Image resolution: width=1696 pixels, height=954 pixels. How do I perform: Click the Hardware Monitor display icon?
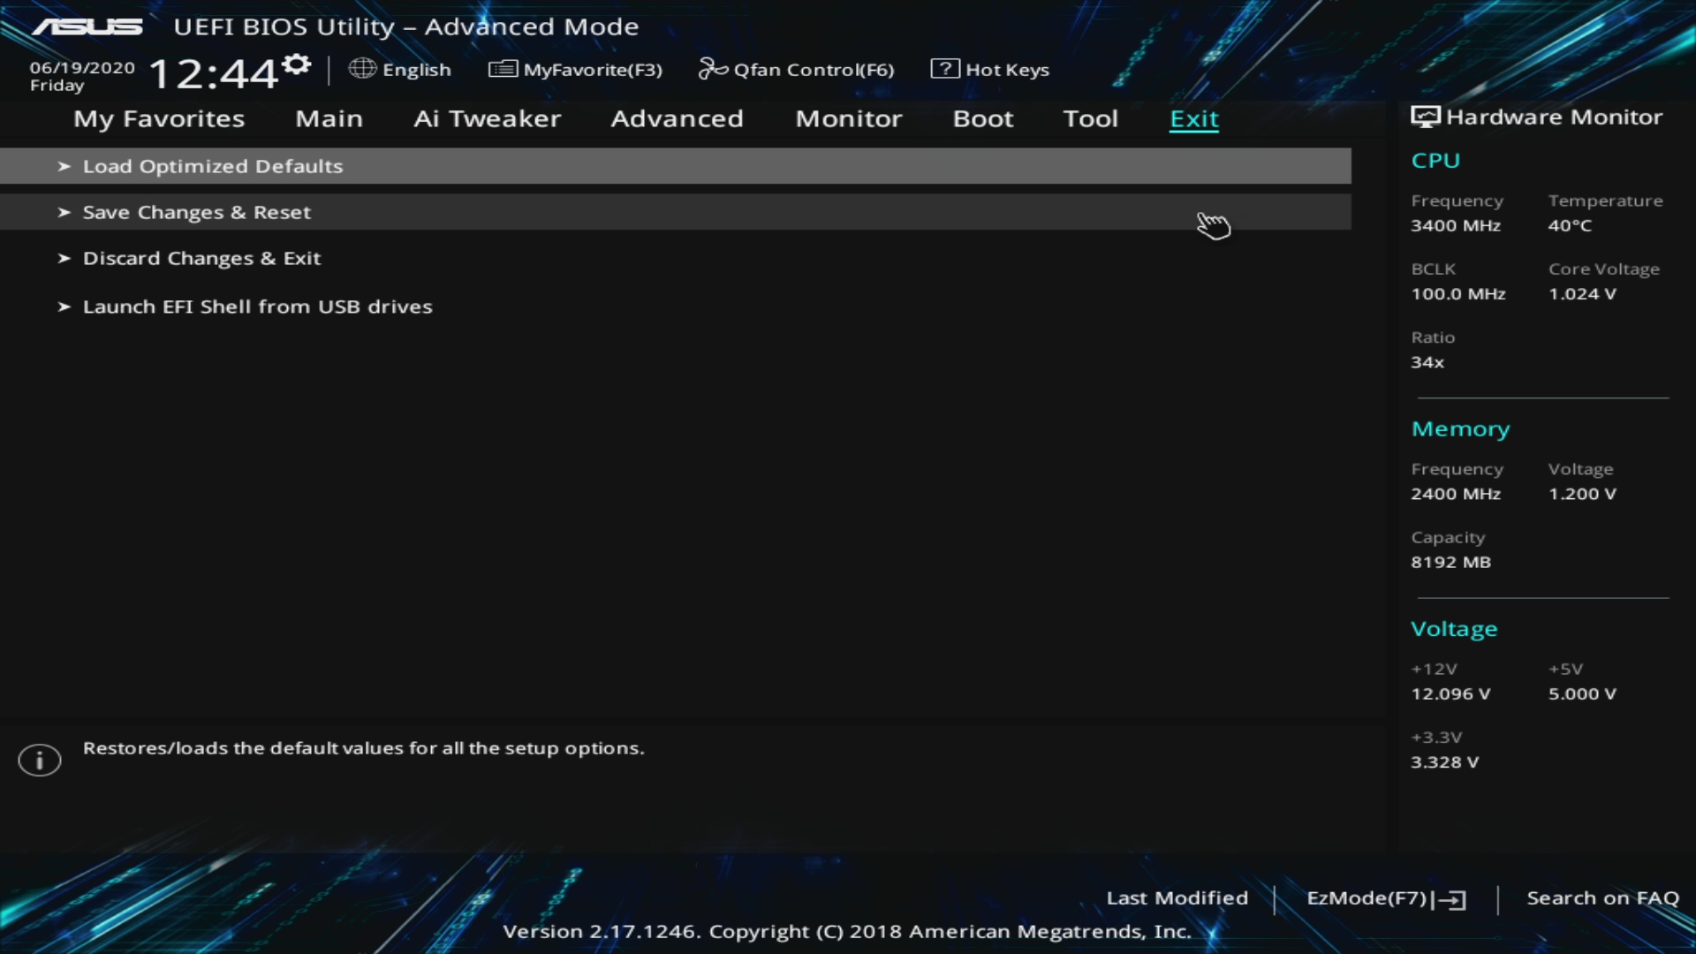point(1425,117)
